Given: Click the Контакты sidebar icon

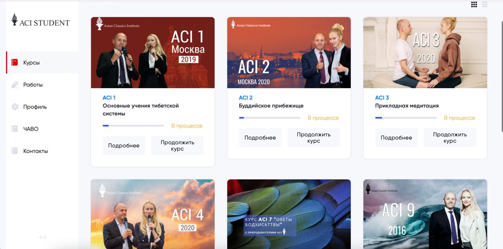Looking at the screenshot, I should click(15, 151).
